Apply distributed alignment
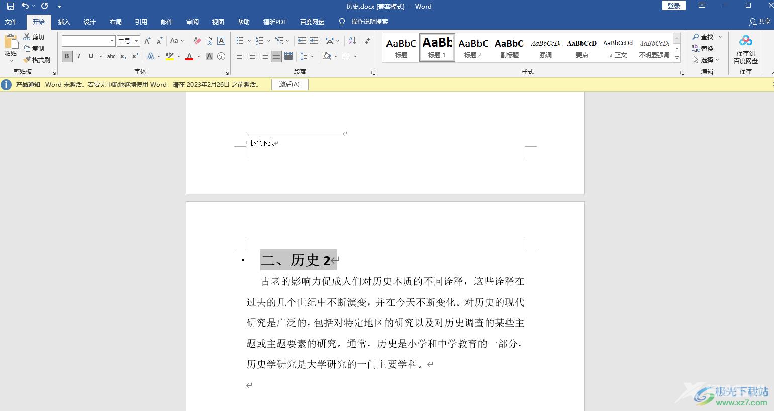Image resolution: width=774 pixels, height=411 pixels. point(288,56)
